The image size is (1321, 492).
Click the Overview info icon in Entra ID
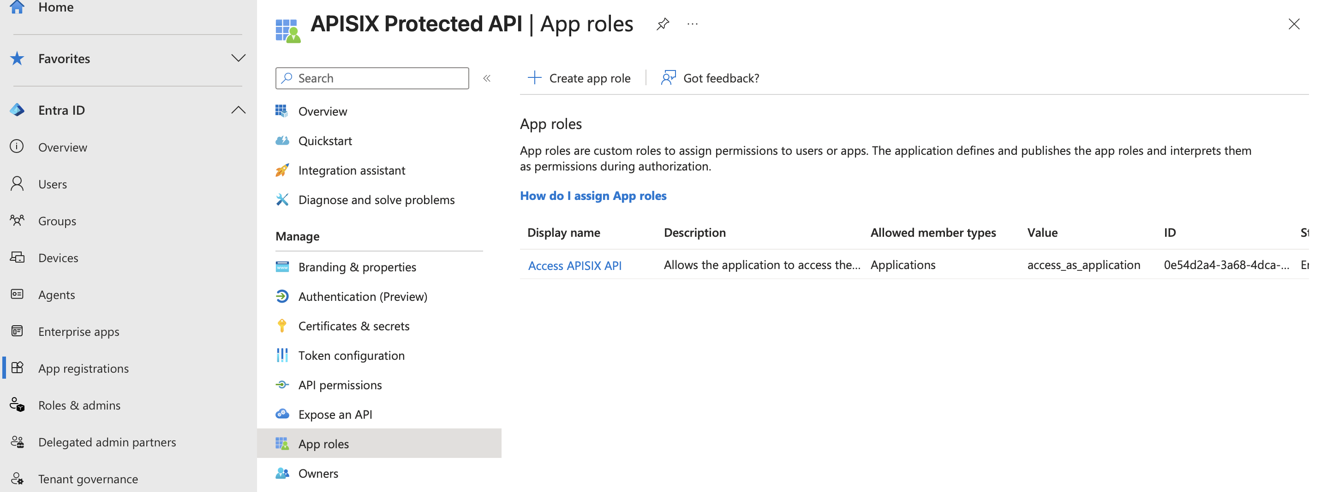17,147
